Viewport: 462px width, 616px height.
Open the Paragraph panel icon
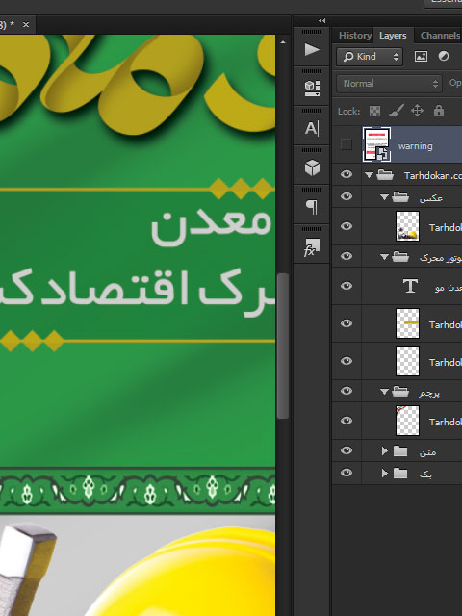(x=312, y=207)
